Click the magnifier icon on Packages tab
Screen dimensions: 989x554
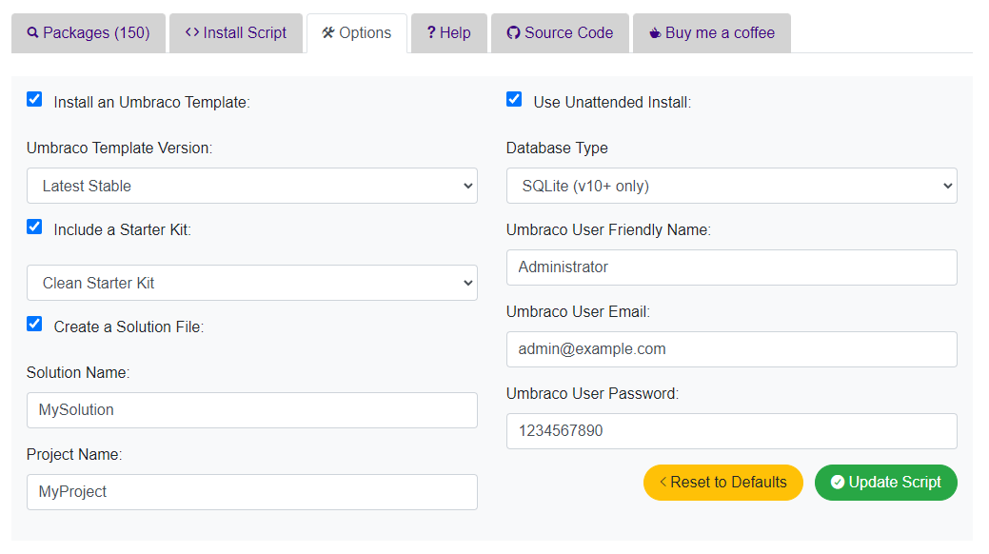(32, 32)
